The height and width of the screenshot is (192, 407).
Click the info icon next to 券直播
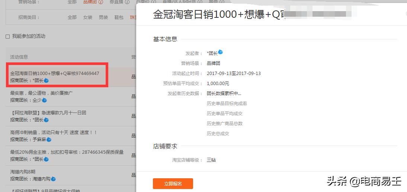[x=127, y=2]
